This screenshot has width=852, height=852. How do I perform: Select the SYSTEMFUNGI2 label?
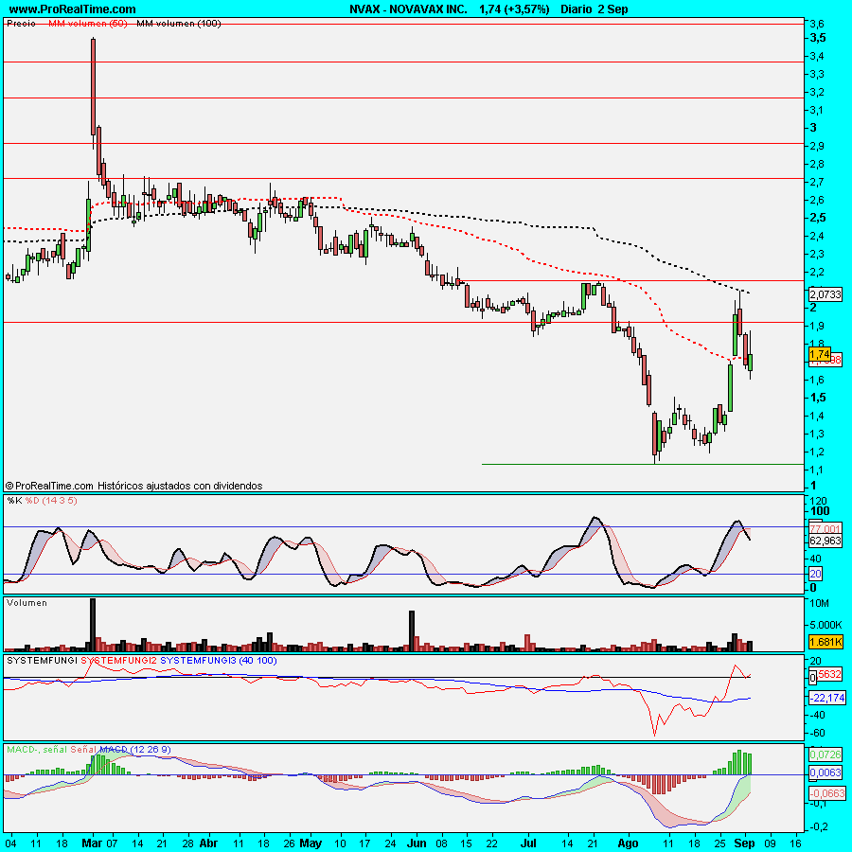[x=119, y=660]
